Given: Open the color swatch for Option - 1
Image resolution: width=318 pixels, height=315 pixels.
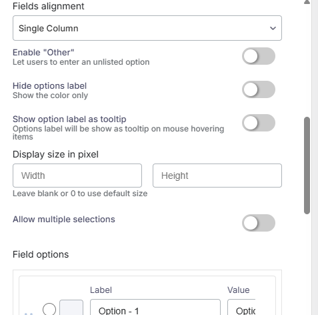Looking at the screenshot, I should coord(71,308).
